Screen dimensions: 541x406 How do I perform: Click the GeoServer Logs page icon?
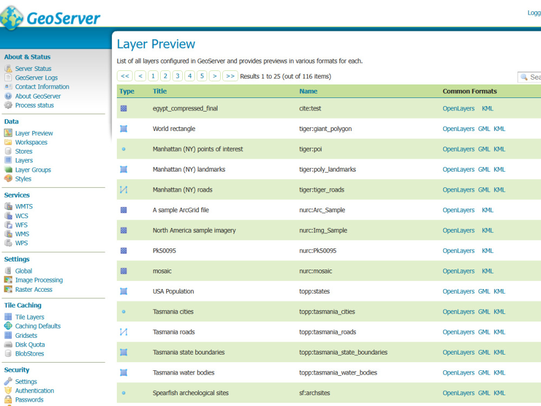8,77
